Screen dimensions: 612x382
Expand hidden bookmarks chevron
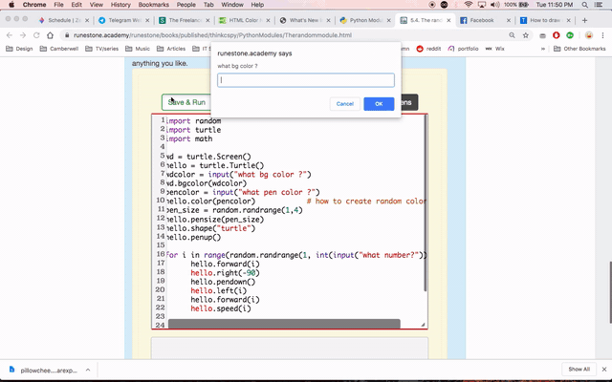(543, 49)
